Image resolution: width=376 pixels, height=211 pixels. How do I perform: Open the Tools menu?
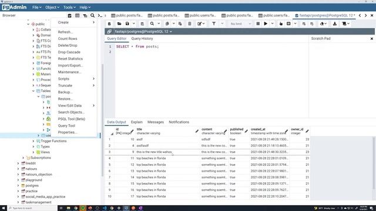pos(69,8)
